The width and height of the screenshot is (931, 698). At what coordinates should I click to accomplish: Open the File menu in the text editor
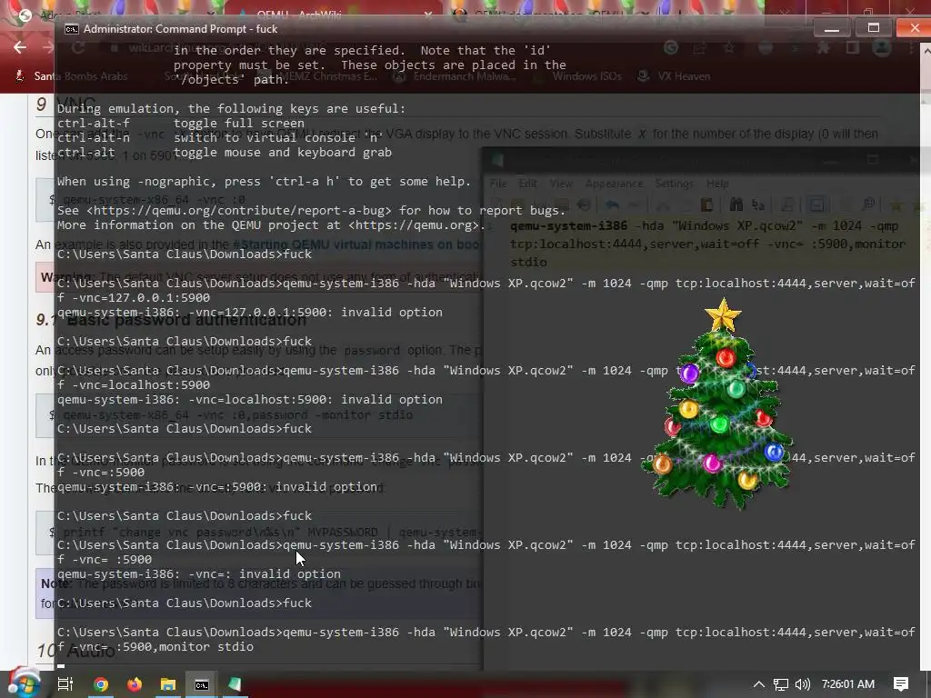click(498, 184)
